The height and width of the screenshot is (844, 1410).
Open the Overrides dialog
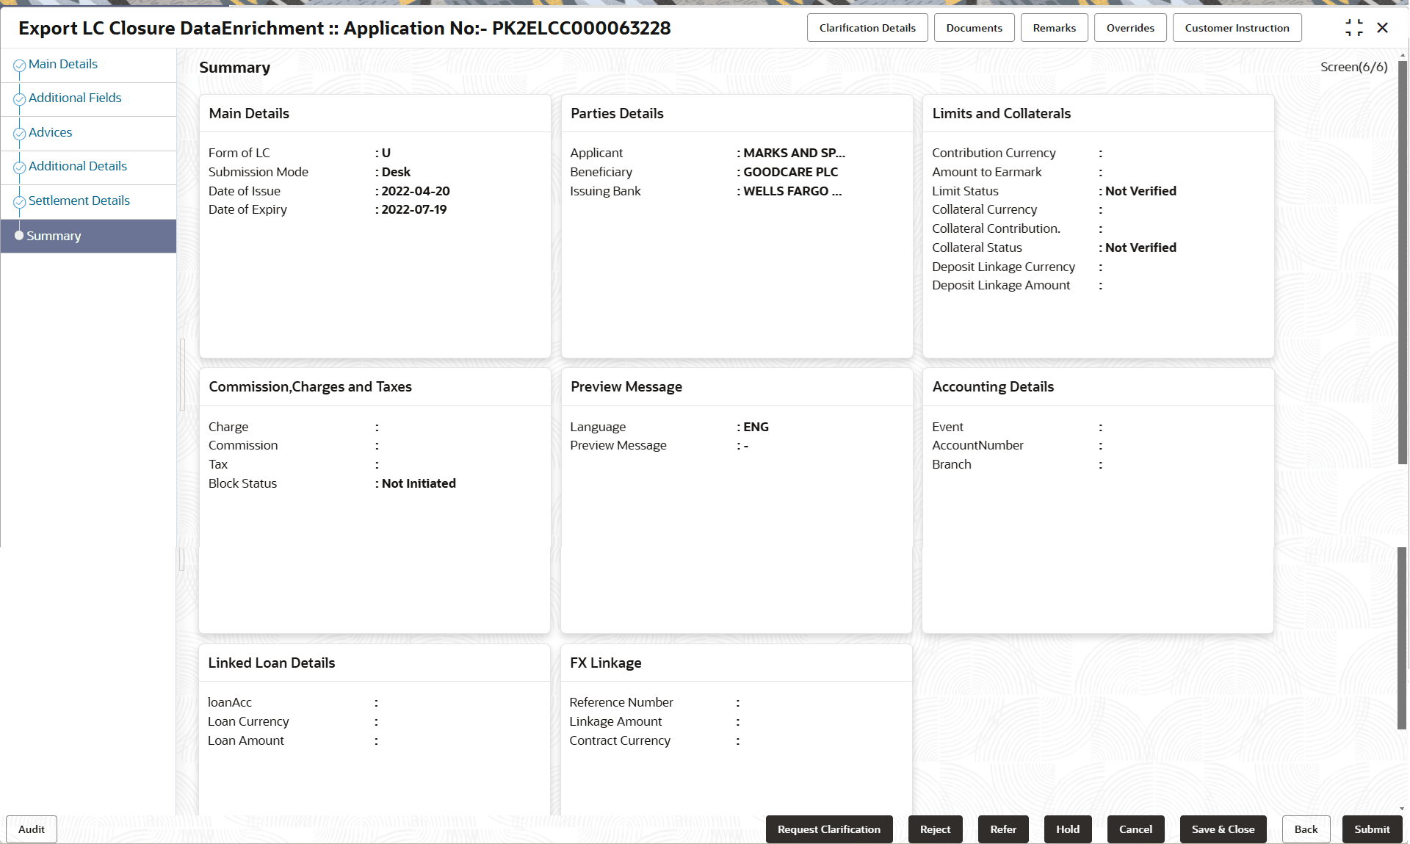(1130, 27)
